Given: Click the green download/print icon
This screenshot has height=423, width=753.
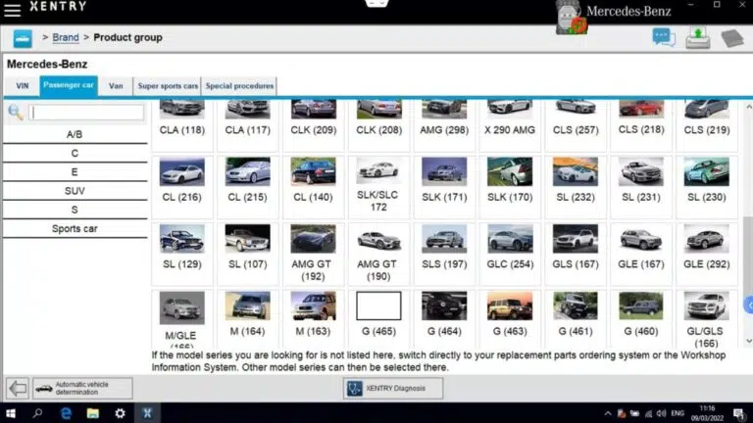Looking at the screenshot, I should pyautogui.click(x=697, y=38).
